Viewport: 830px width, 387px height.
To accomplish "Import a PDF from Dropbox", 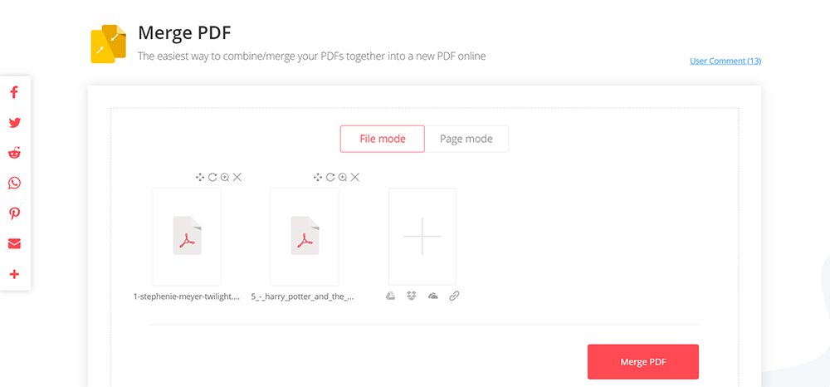I will (412, 296).
